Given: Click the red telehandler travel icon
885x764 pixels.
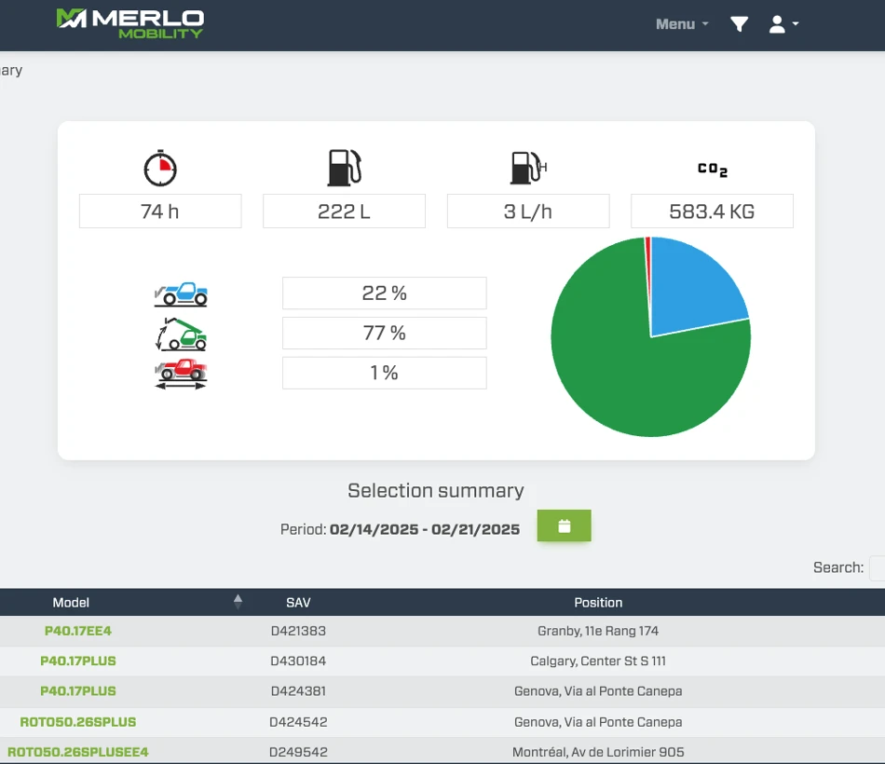Looking at the screenshot, I should pyautogui.click(x=181, y=373).
